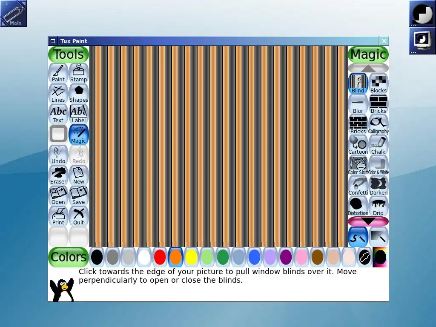Screen dimensions: 436x327
Task: Choose the small Bricks effect beside Calligraphy
Action: pos(358,125)
